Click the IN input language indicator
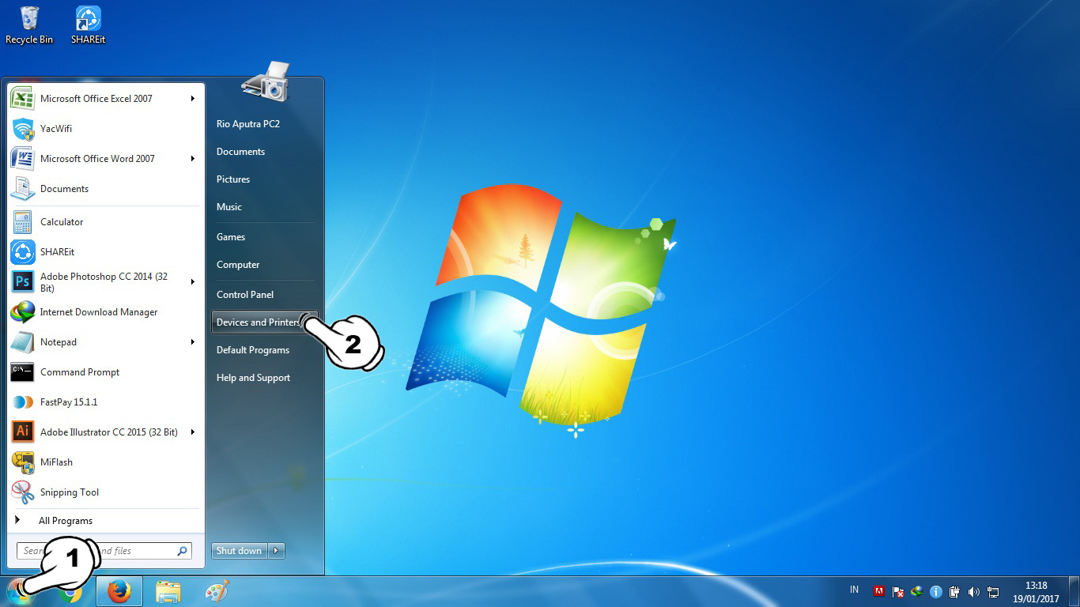Image resolution: width=1080 pixels, height=607 pixels. tap(854, 590)
